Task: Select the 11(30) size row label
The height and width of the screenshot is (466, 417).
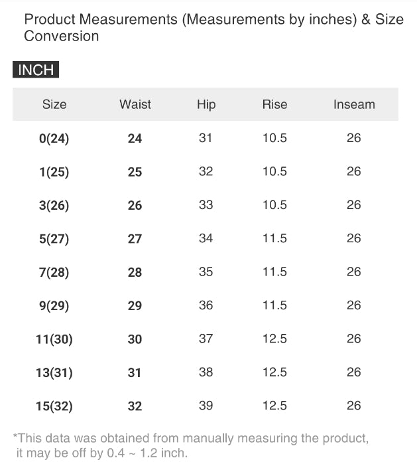Action: point(54,339)
